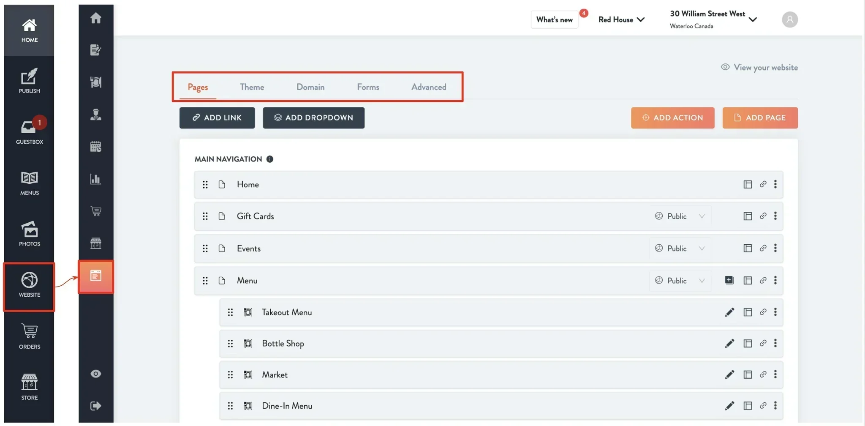This screenshot has height=426, width=865.
Task: Open Photos in the left sidebar
Action: 29,234
